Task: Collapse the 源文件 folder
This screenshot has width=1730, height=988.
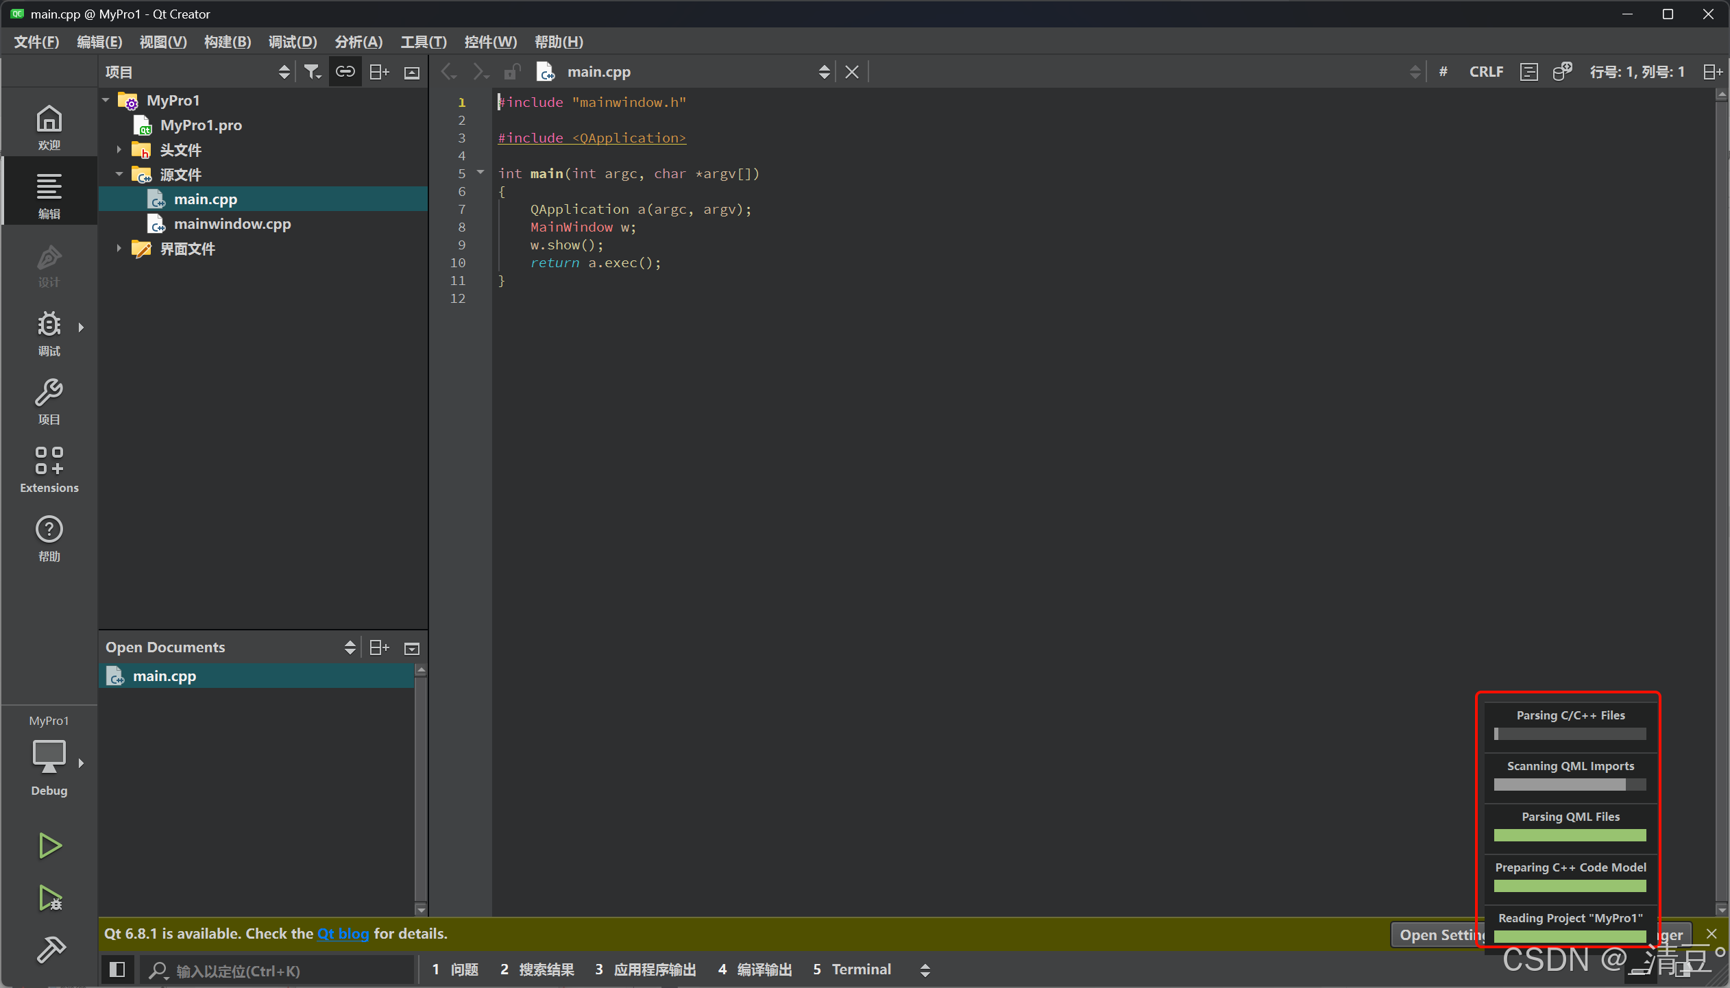Action: (119, 174)
